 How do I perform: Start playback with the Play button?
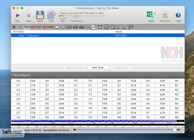pos(17,17)
